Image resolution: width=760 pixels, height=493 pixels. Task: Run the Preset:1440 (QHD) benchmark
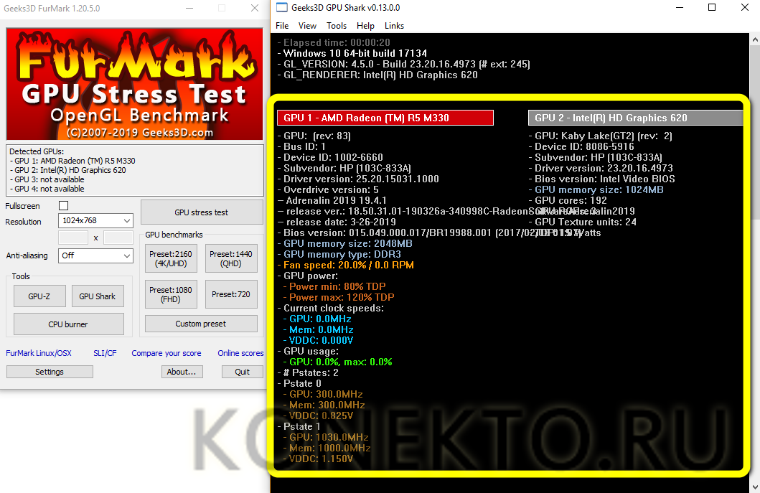coord(230,259)
